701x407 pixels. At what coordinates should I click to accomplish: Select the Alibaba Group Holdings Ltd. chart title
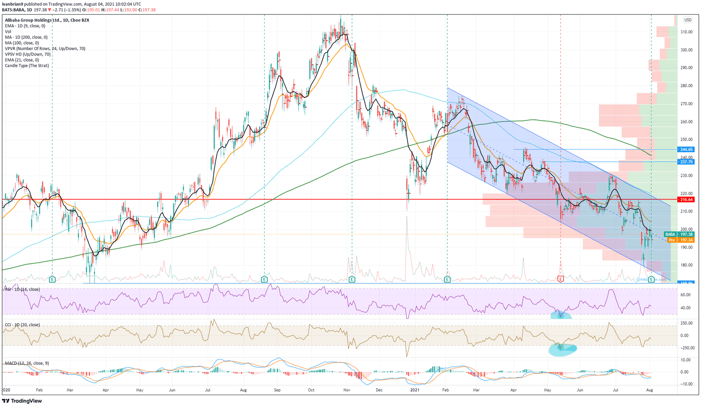(47, 20)
